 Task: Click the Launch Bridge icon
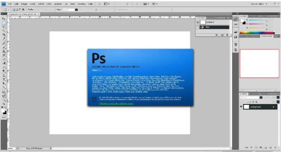[x=100, y=4]
